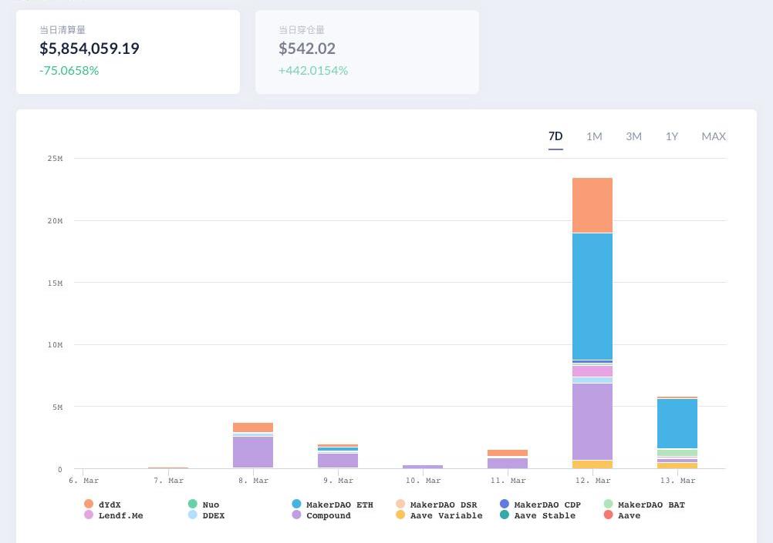Hide the Compound legend series

(x=328, y=515)
